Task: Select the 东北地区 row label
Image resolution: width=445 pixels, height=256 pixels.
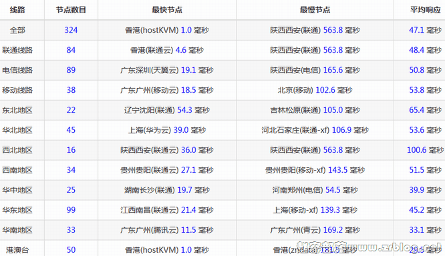Action: point(17,110)
